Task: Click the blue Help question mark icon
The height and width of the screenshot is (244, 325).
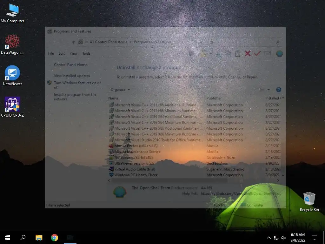Action: [278, 90]
